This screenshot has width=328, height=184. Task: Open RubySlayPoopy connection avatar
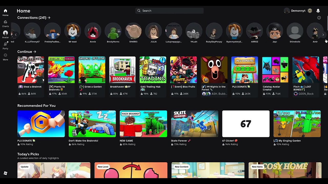pos(214,31)
